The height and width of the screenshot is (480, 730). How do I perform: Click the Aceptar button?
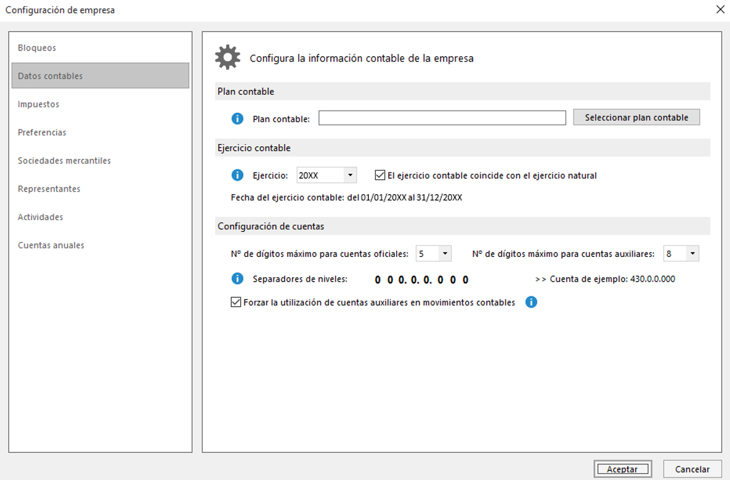click(622, 469)
